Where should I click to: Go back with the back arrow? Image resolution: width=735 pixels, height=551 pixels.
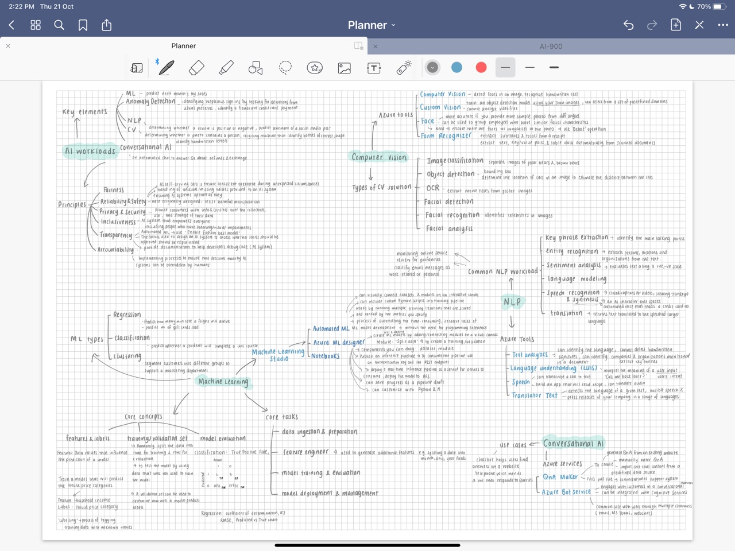[11, 25]
